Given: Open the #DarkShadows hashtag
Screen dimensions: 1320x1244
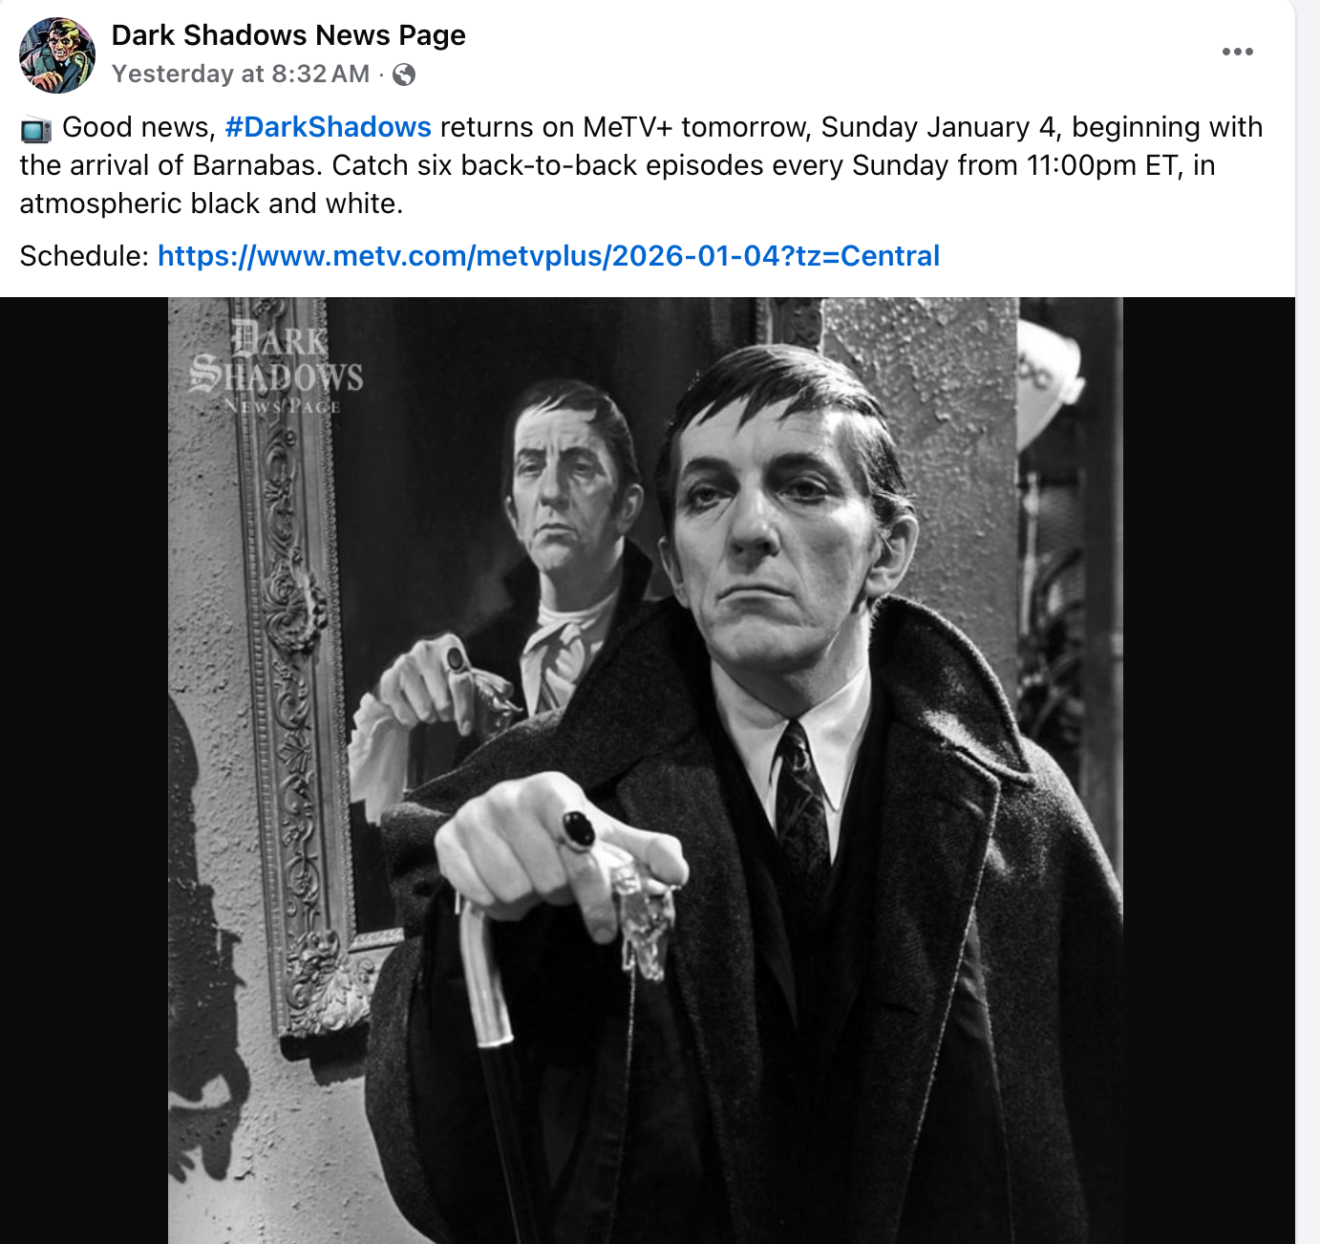Looking at the screenshot, I should [328, 127].
